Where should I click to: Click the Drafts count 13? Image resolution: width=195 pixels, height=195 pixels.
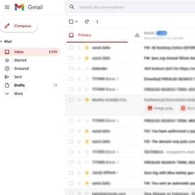tap(55, 85)
